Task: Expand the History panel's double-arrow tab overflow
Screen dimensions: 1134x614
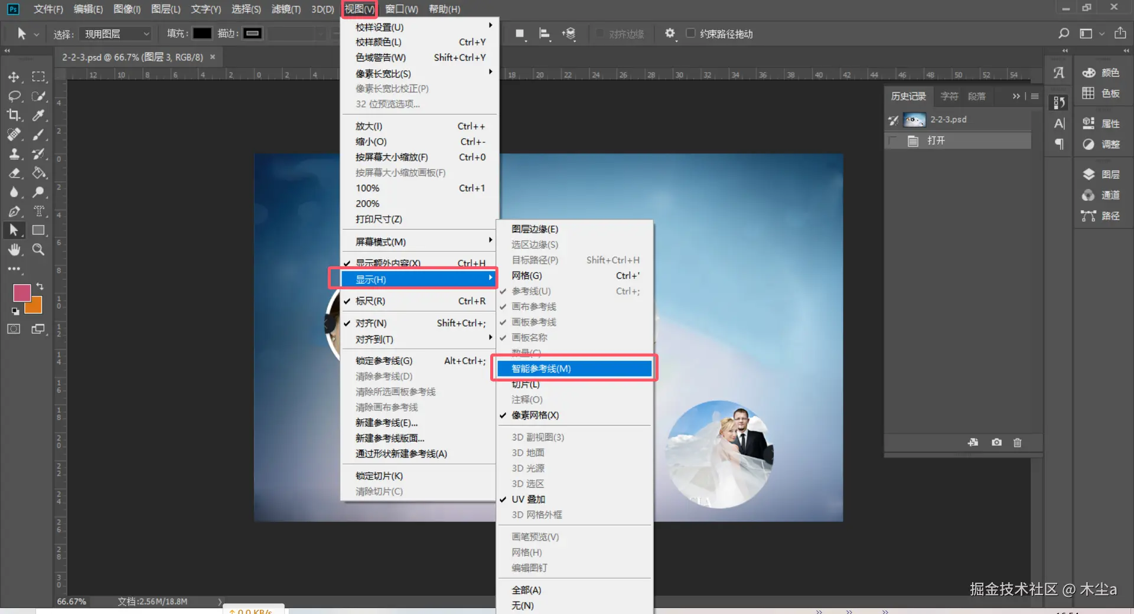Action: pyautogui.click(x=1016, y=96)
